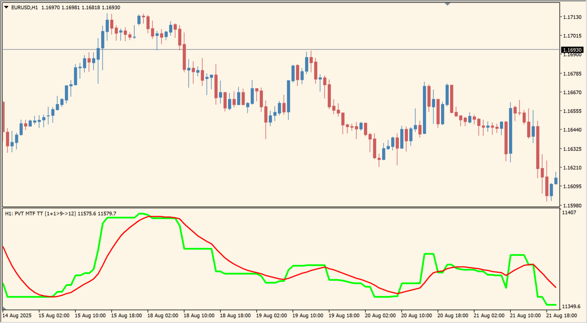Click the 21 Aug 18:00 time label

[562, 315]
